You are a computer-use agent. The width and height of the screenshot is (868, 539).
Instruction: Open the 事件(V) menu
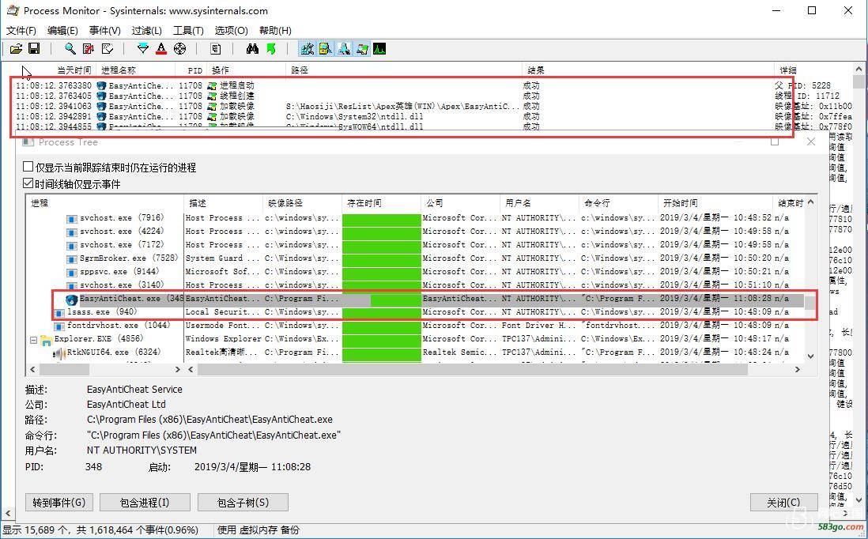pos(104,31)
